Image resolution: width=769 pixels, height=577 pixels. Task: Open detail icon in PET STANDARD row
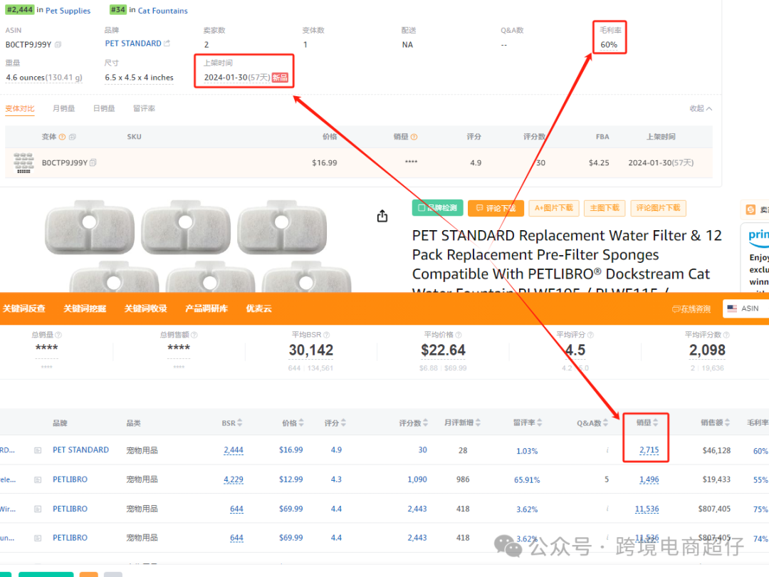click(x=38, y=450)
